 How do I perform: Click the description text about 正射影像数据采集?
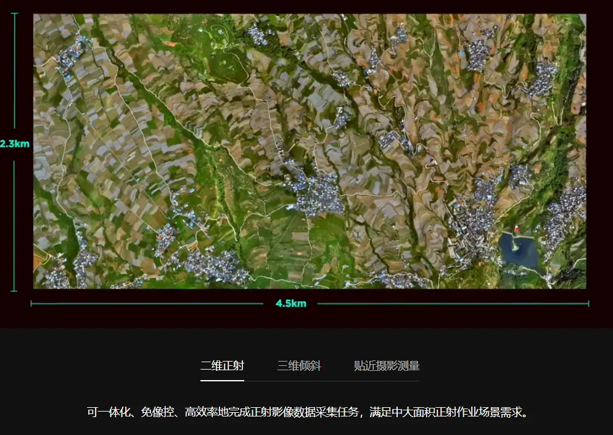(x=308, y=412)
